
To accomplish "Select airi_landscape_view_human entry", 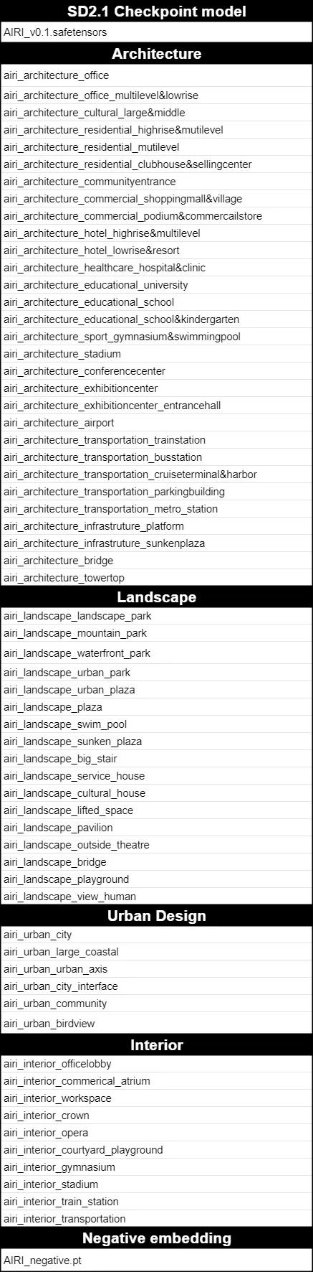I will [x=156, y=897].
